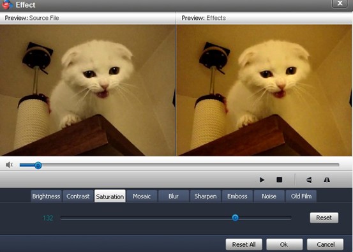The width and height of the screenshot is (353, 252).
Task: Select the Old Film tab
Action: 301,196
